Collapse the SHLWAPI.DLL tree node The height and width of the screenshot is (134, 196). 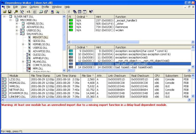(x=17, y=34)
